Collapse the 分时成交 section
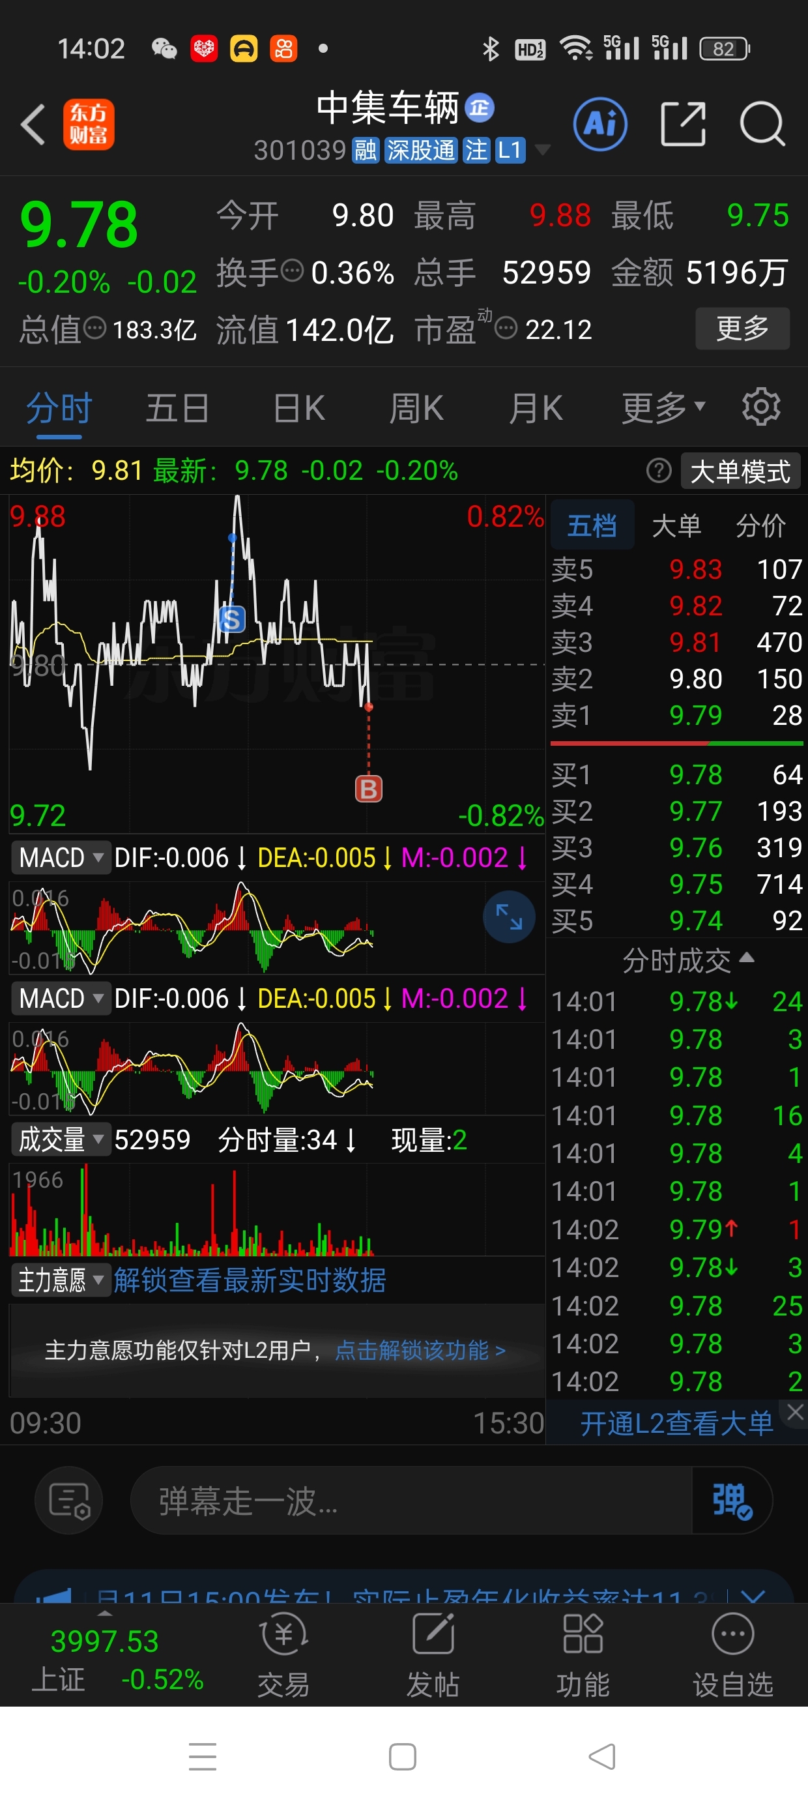Image resolution: width=808 pixels, height=1807 pixels. [x=688, y=960]
